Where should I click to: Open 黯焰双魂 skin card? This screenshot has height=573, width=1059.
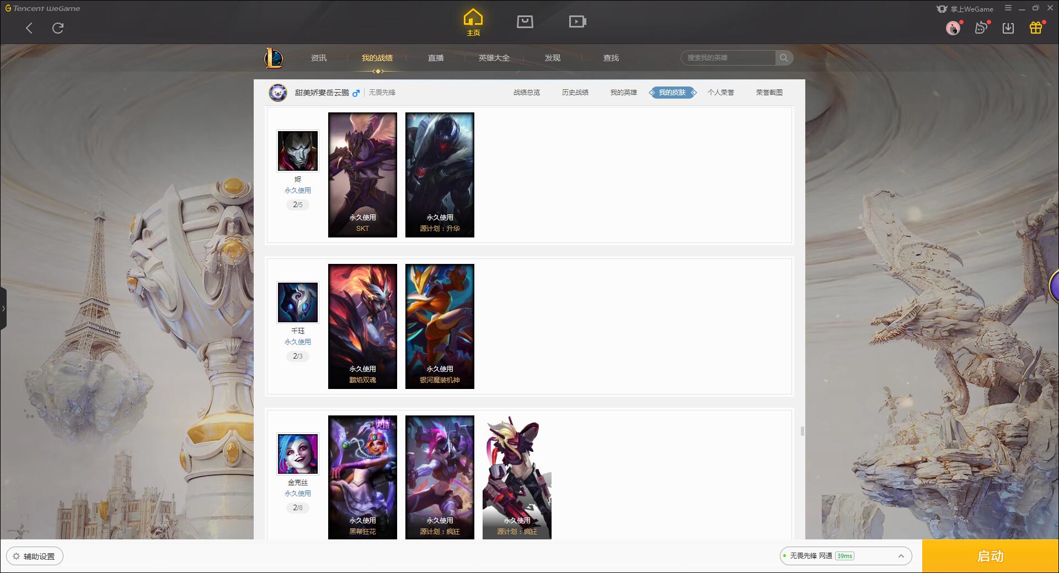[x=362, y=327]
